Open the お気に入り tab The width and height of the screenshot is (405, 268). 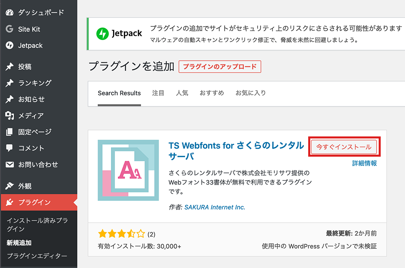tap(251, 93)
